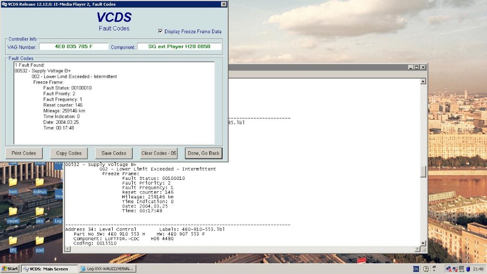This screenshot has width=487, height=274.
Task: Click the Copy Codes button
Action: [69, 153]
